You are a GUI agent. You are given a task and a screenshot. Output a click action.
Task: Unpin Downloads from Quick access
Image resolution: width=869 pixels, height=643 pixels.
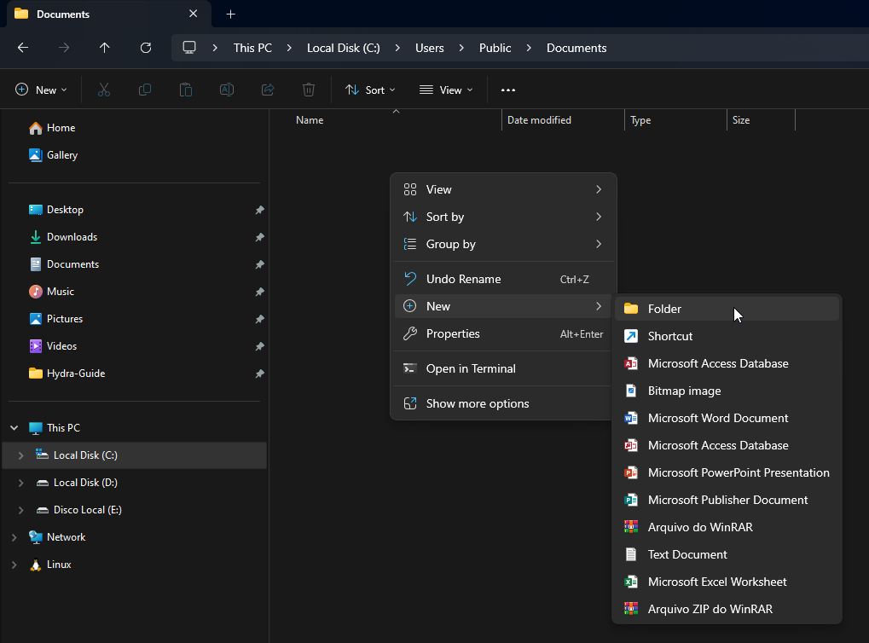coord(259,236)
